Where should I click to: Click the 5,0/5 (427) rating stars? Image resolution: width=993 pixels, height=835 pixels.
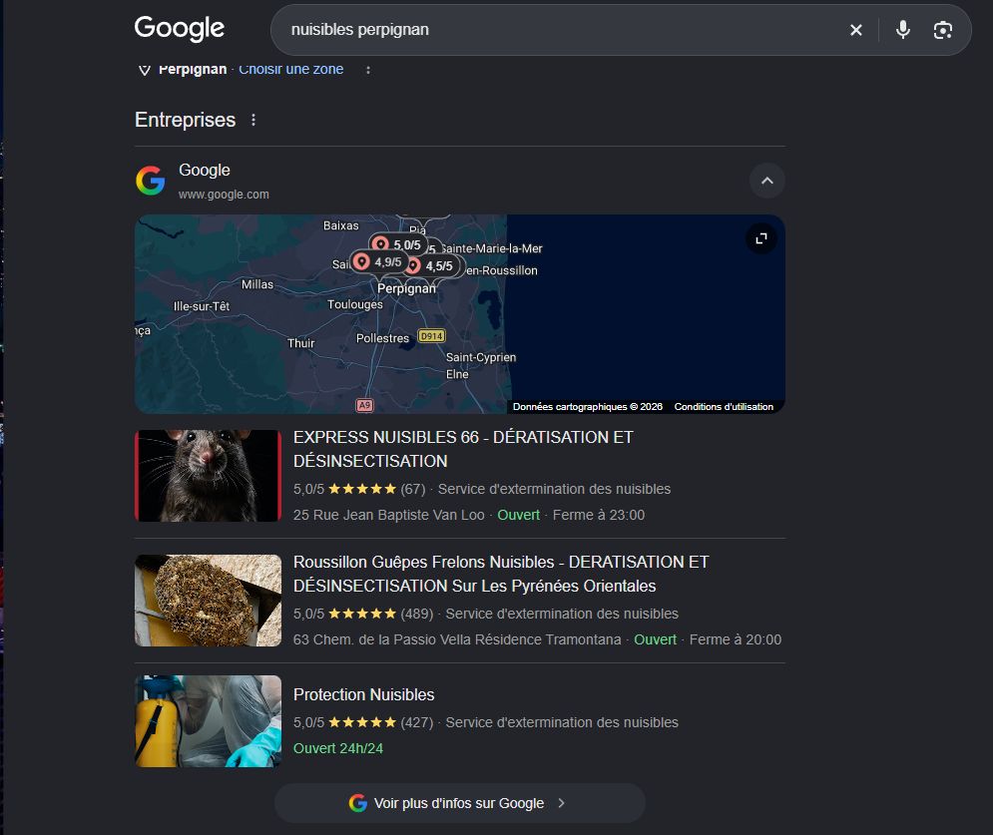point(362,722)
